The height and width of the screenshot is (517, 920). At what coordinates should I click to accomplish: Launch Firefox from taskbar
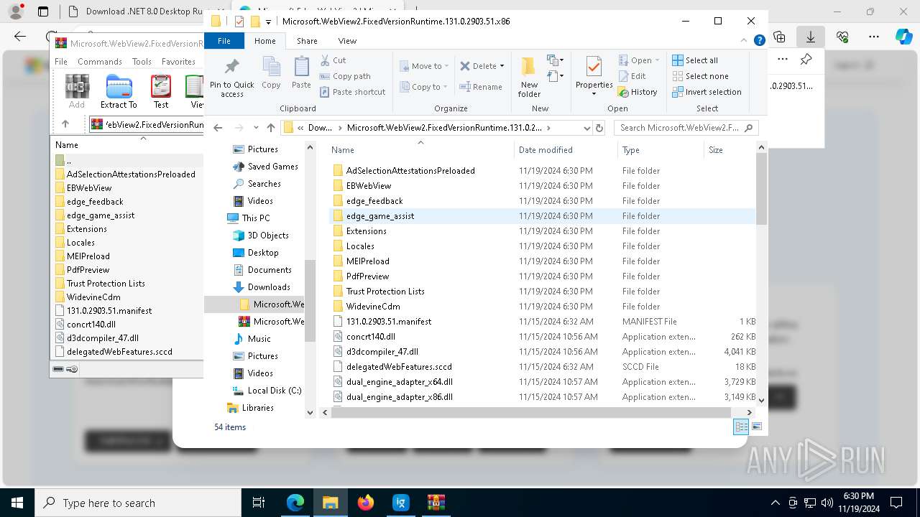[x=365, y=503]
